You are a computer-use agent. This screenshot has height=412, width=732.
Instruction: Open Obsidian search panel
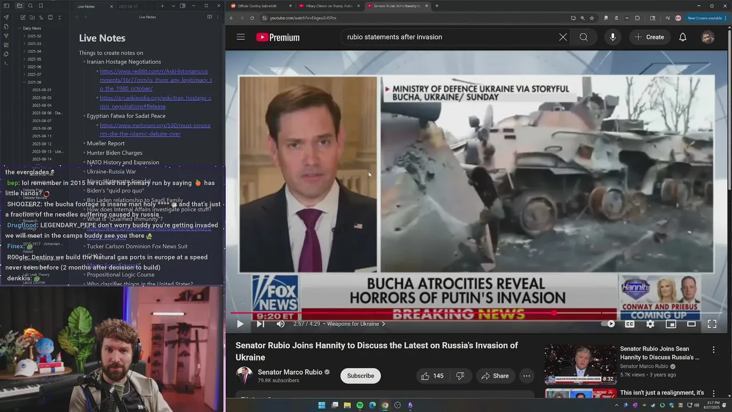click(30, 6)
